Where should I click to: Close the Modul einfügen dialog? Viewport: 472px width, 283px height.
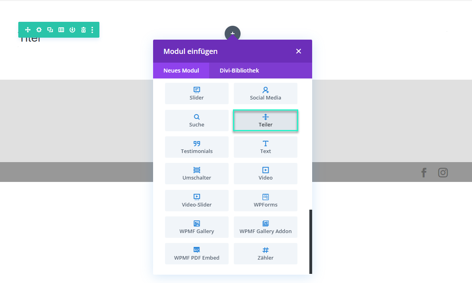click(299, 51)
